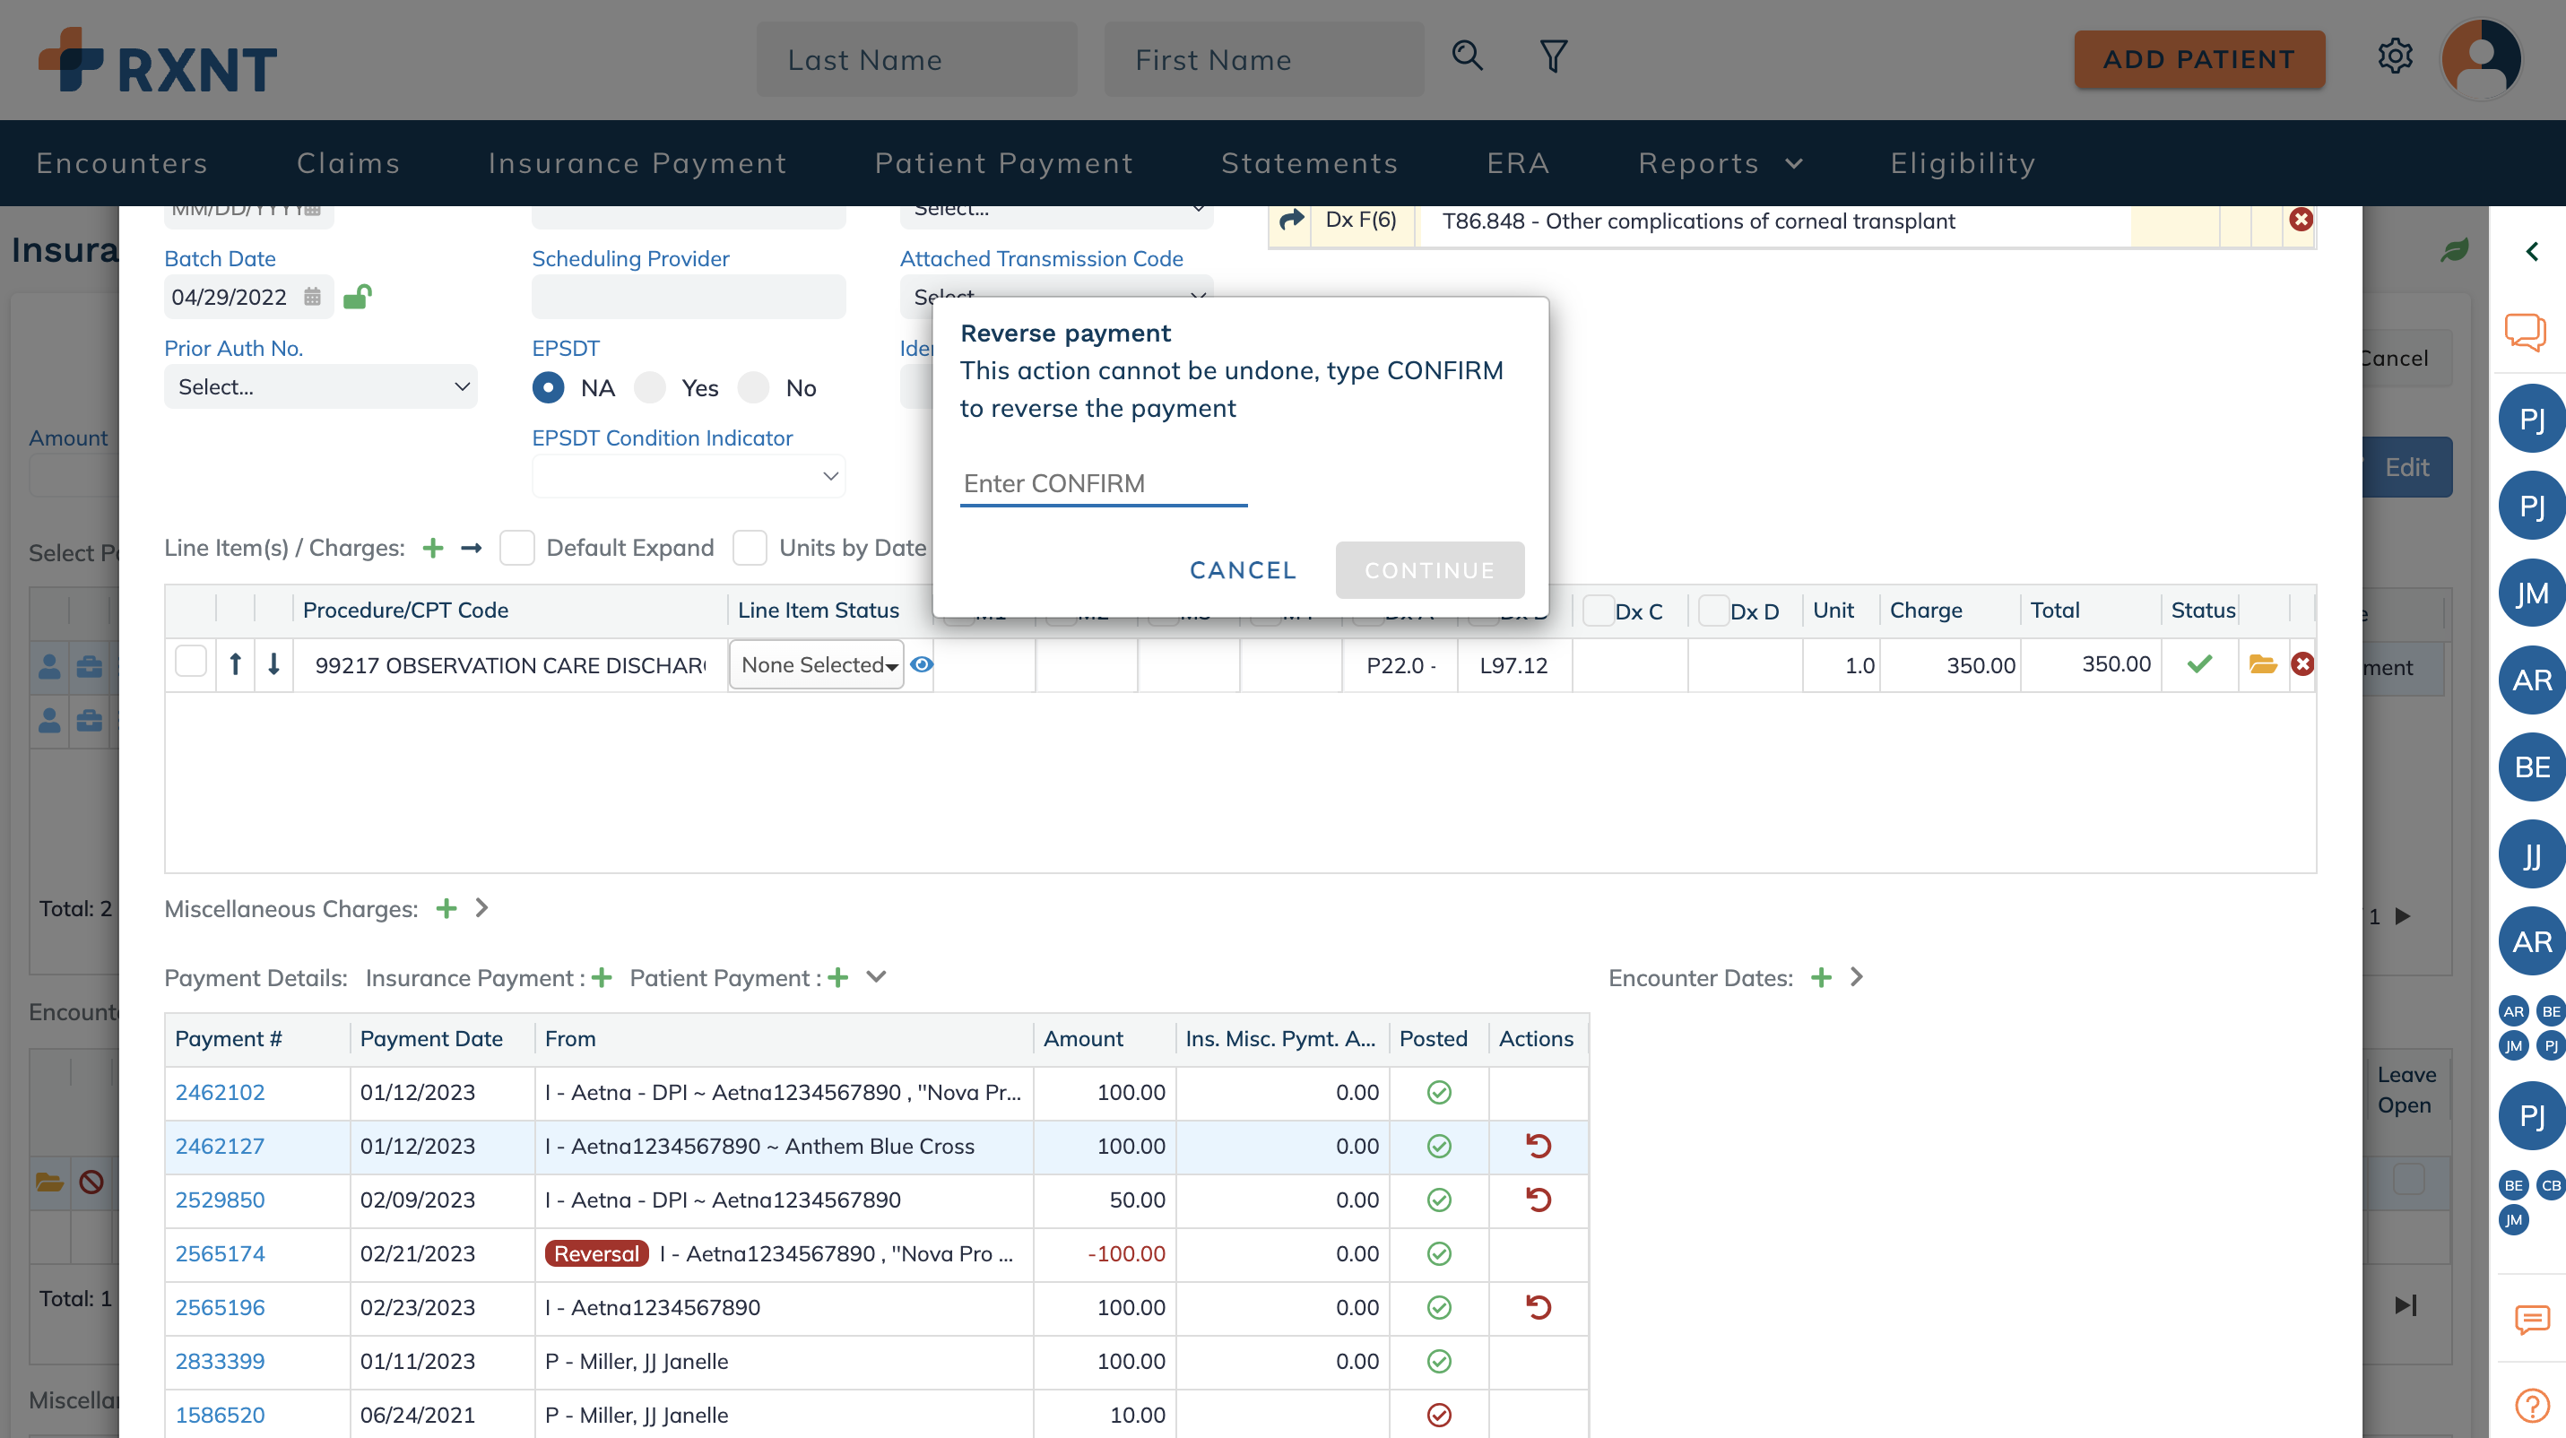
Task: Delete the 99217 line item
Action: point(2302,664)
